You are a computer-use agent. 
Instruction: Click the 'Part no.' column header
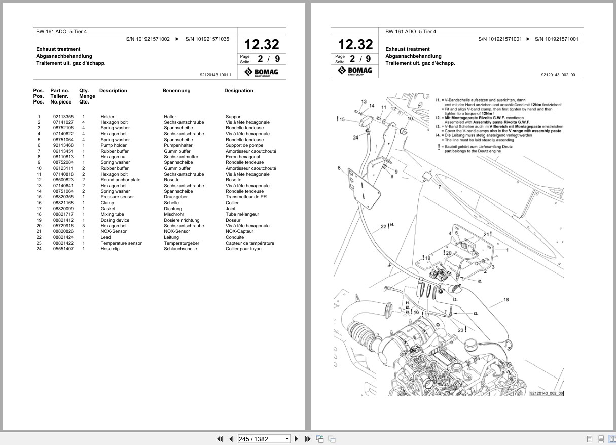60,91
